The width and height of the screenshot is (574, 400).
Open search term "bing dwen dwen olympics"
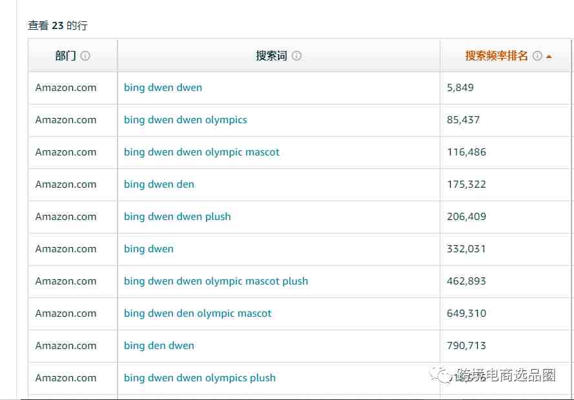point(185,120)
